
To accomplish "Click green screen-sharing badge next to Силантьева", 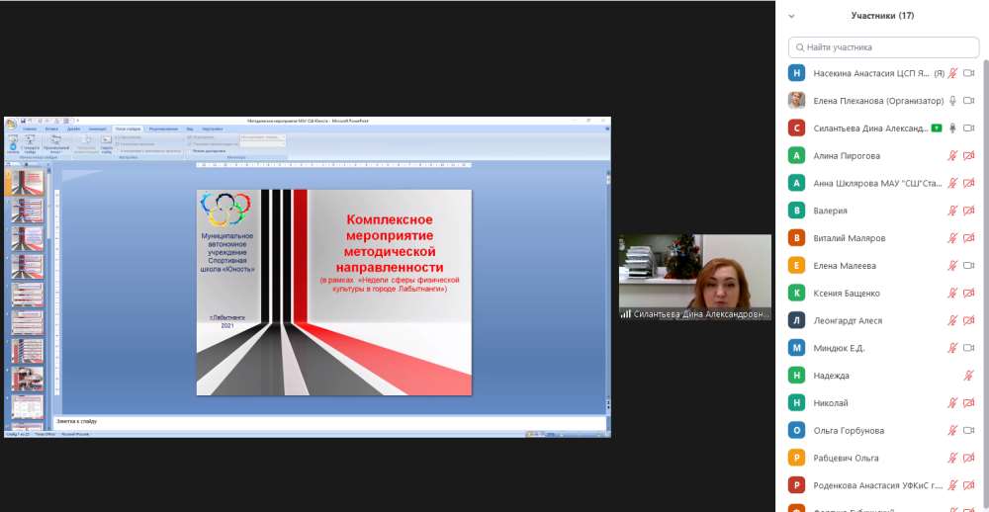I will pos(937,128).
